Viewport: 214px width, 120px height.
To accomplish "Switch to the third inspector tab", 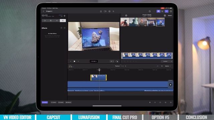I will [x=57, y=21].
